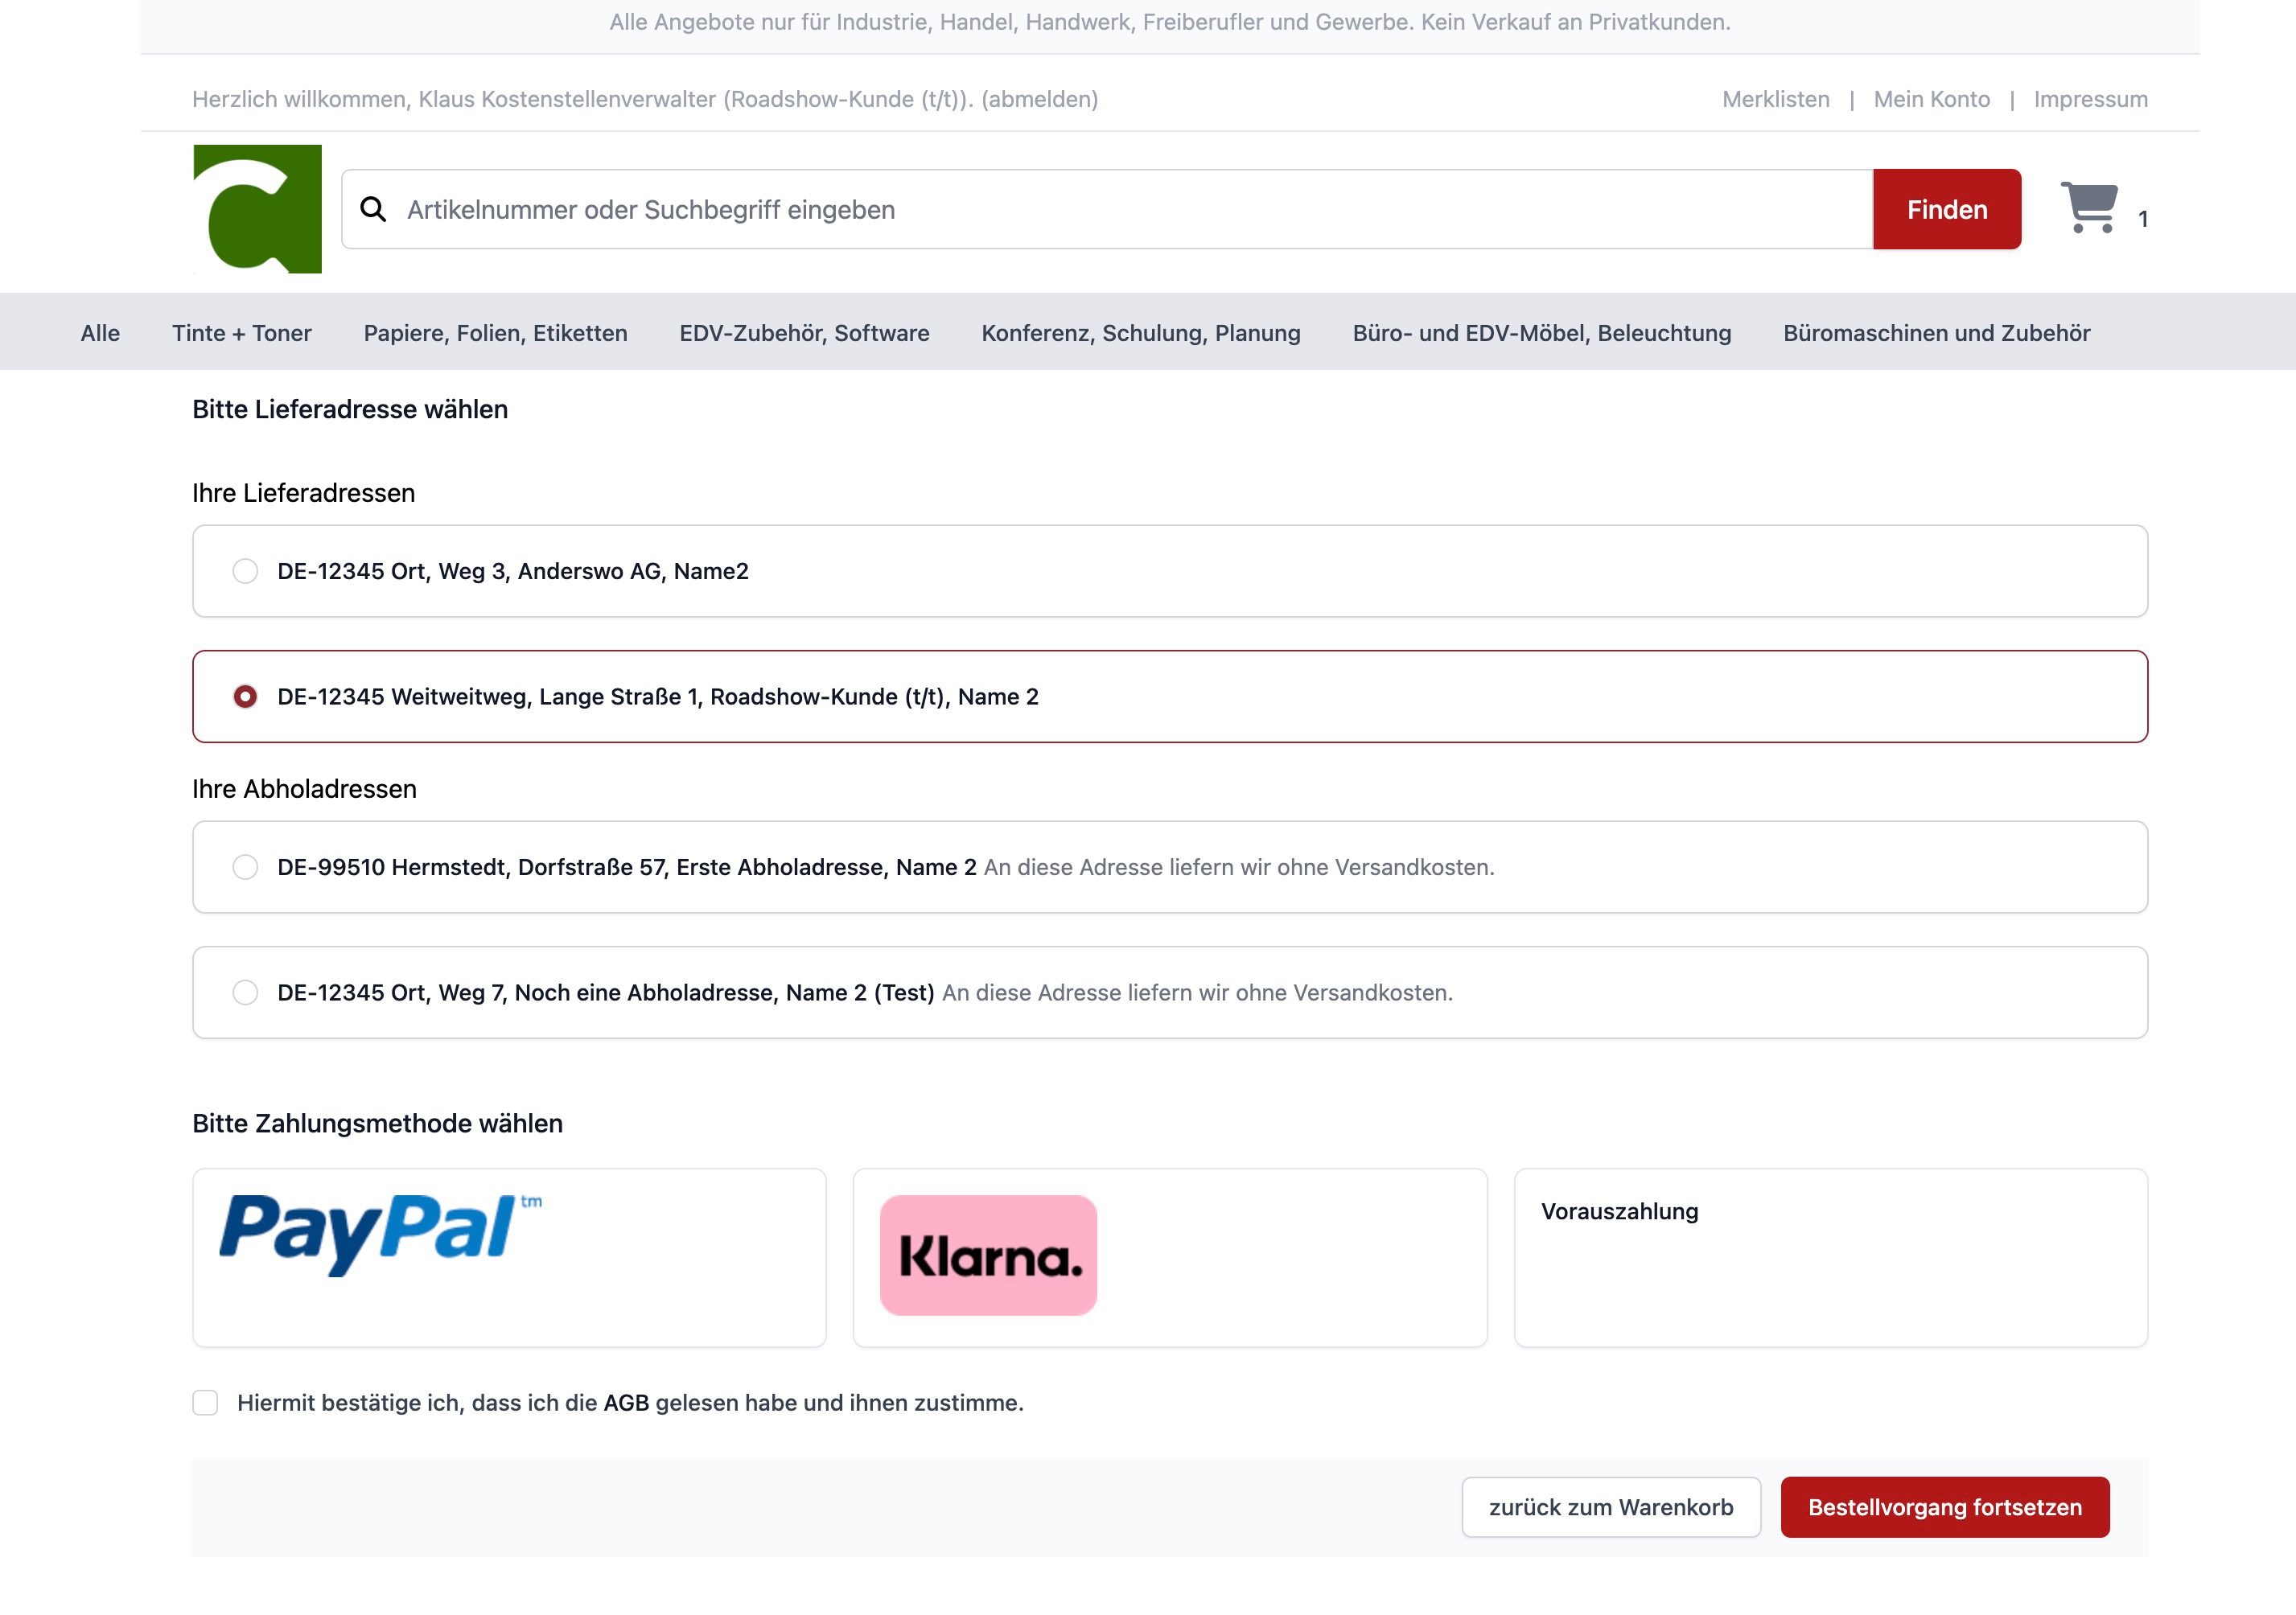Choose the Klarna payment logo
2296x1615 pixels.
pyautogui.click(x=988, y=1255)
